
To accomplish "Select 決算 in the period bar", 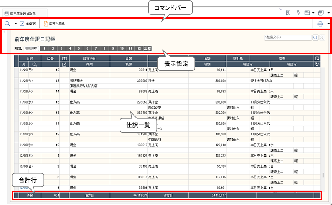I will (x=148, y=49).
